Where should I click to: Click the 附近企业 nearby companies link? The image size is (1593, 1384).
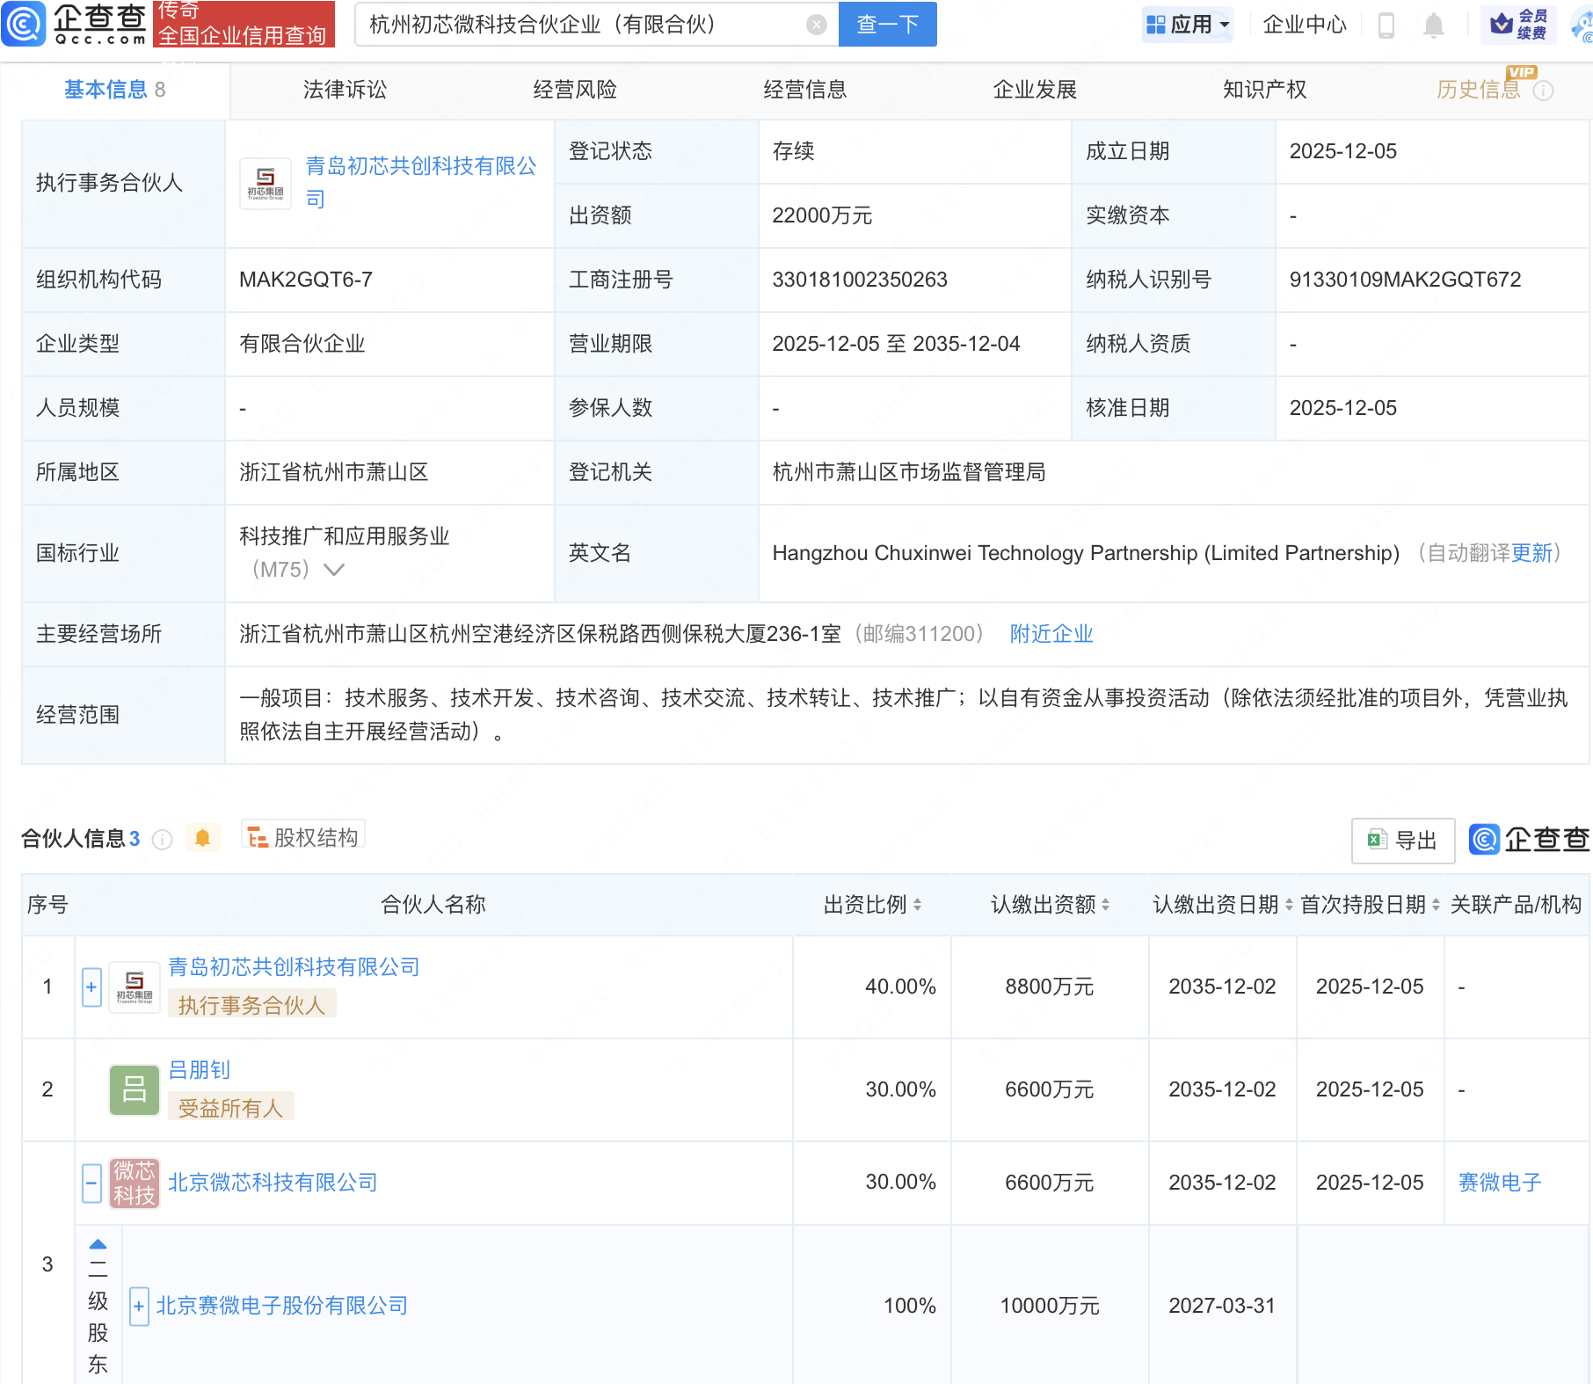(1051, 634)
